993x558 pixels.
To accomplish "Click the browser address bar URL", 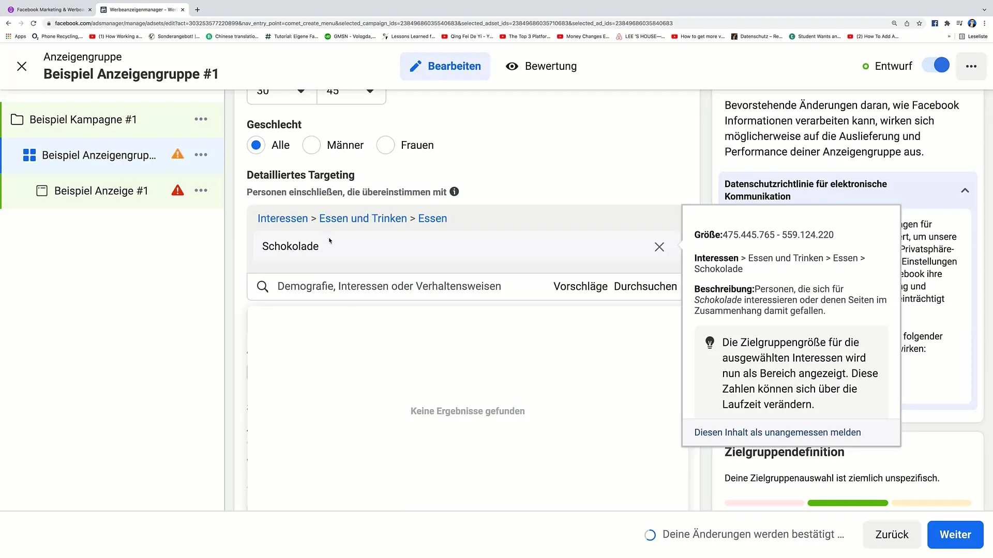I will (x=364, y=23).
